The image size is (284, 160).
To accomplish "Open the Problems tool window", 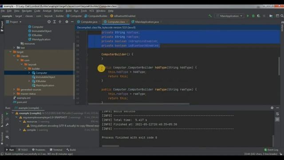I will [39, 150].
